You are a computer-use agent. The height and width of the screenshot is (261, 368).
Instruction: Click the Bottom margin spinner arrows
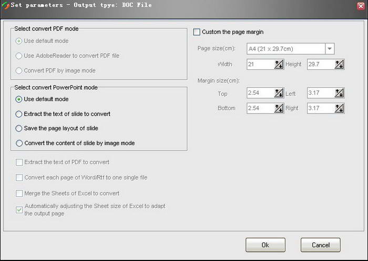pyautogui.click(x=279, y=108)
